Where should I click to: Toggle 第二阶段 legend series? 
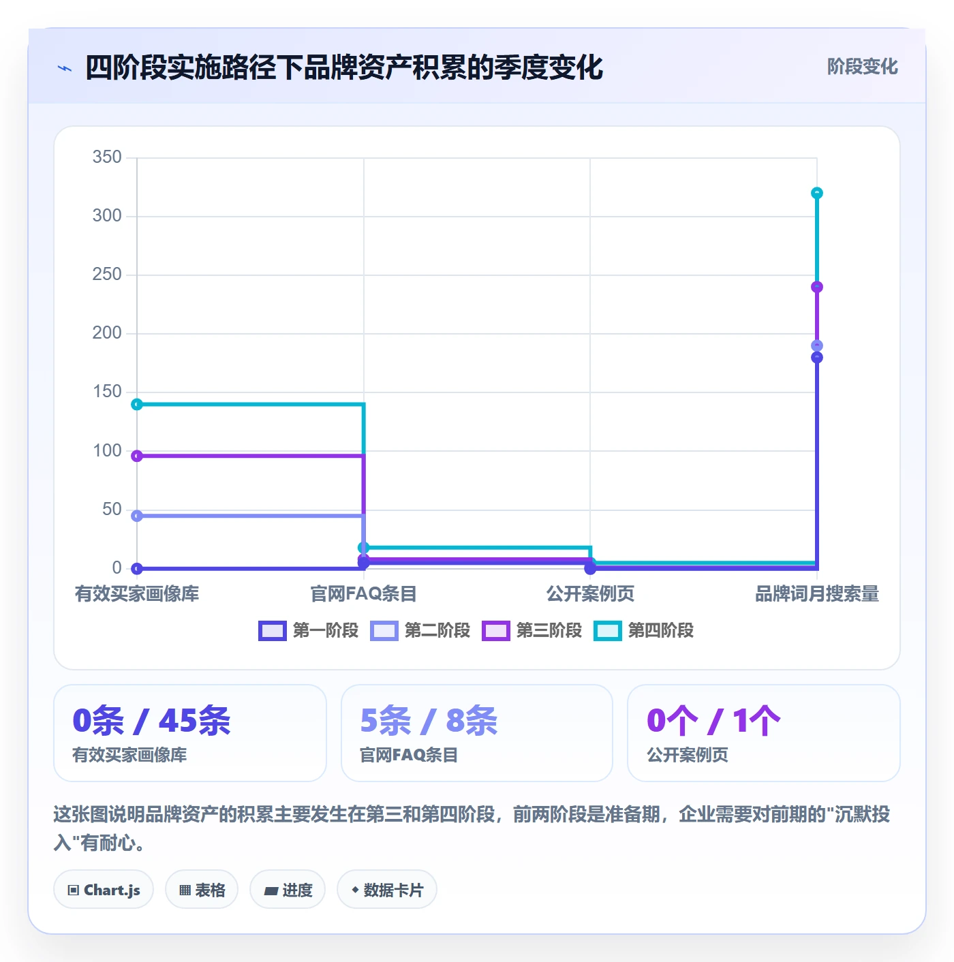point(420,631)
